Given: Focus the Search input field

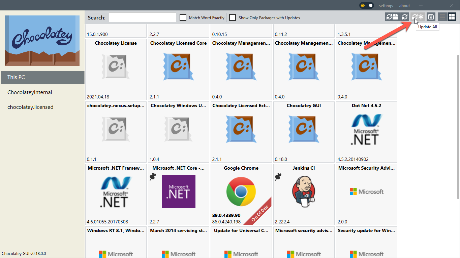Looking at the screenshot, I should [x=143, y=17].
